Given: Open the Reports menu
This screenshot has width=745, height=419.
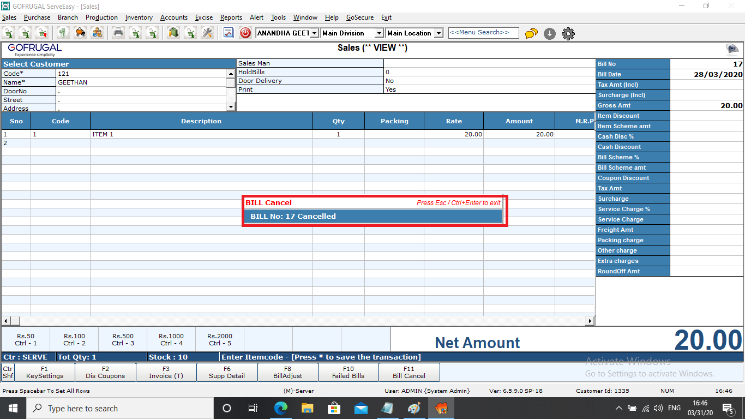Looking at the screenshot, I should pos(231,17).
